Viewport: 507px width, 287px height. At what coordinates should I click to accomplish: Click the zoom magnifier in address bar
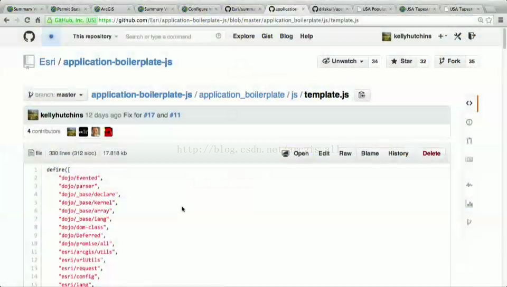[481, 20]
